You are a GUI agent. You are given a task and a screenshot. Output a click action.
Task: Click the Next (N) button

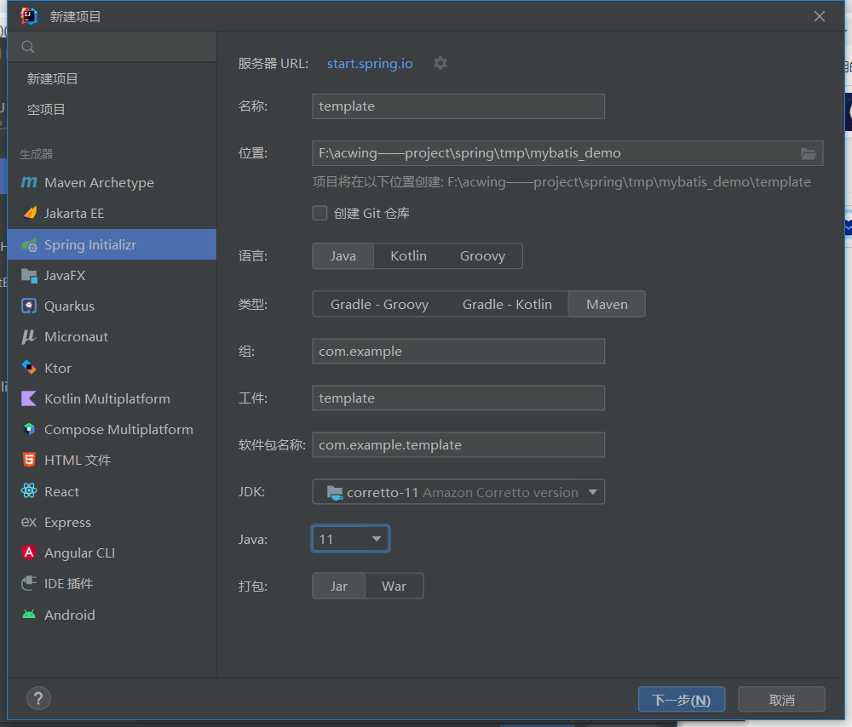(x=682, y=700)
